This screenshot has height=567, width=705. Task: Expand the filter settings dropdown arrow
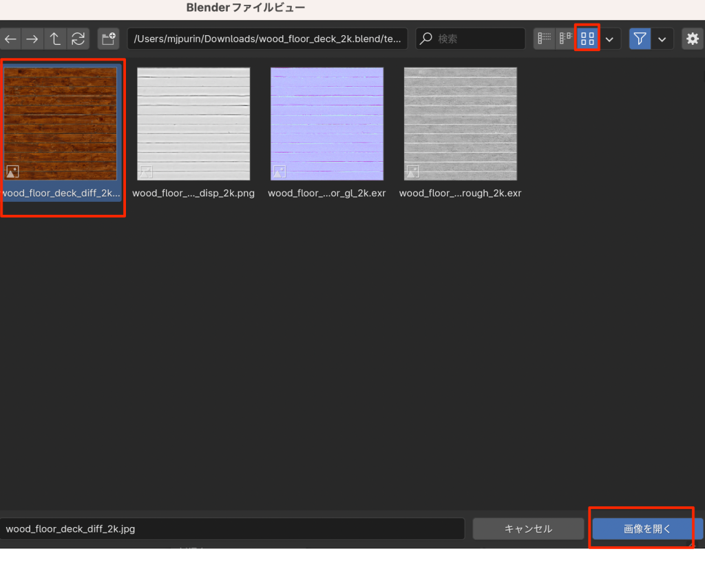(662, 39)
